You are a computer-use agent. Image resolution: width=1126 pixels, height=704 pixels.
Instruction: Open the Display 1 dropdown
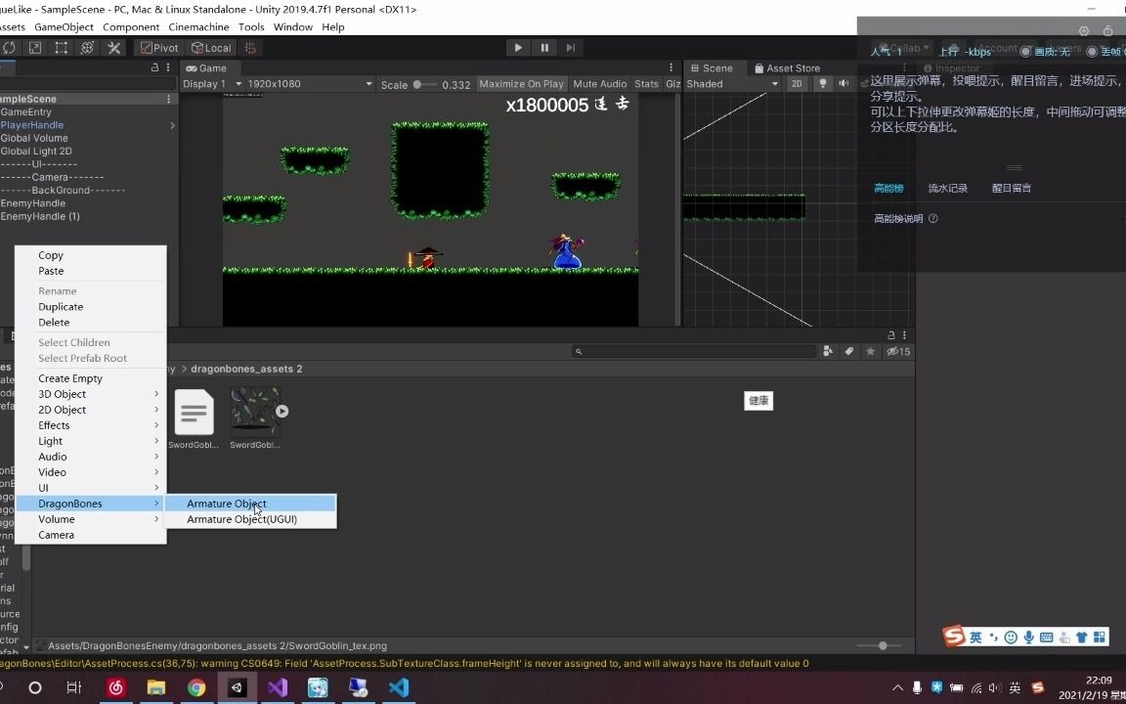(208, 83)
